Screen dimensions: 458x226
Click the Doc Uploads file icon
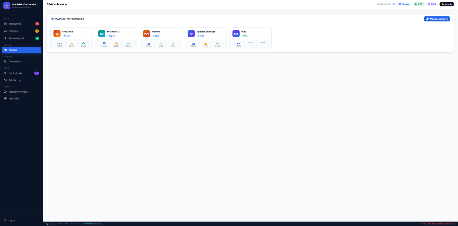pos(5,73)
